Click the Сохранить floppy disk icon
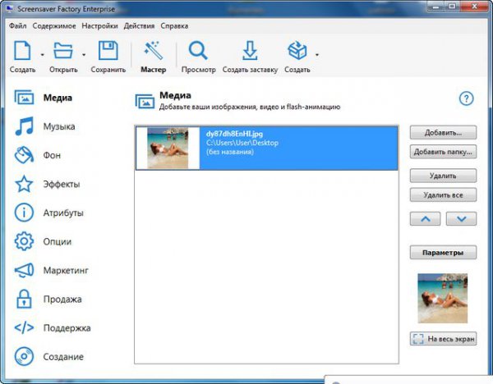Screen dimensions: 493x384 [108, 50]
